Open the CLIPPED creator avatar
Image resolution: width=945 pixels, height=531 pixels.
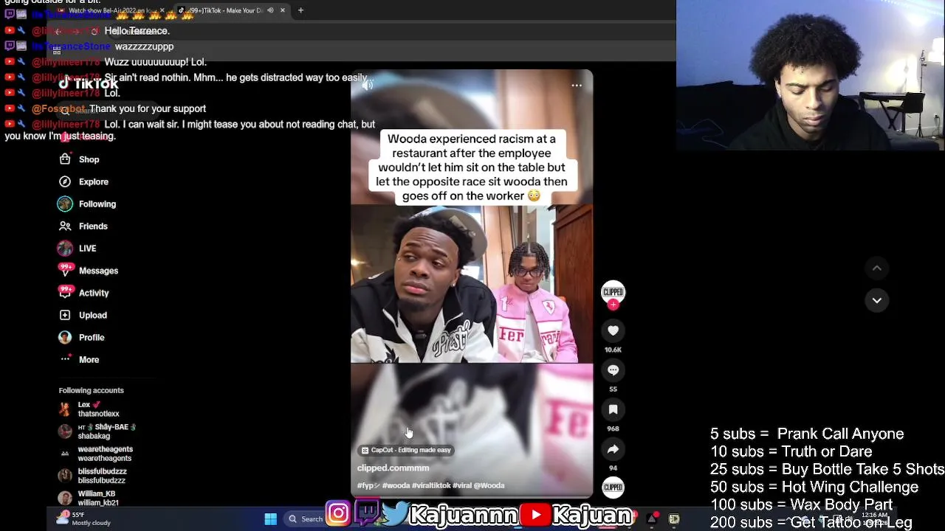(613, 291)
